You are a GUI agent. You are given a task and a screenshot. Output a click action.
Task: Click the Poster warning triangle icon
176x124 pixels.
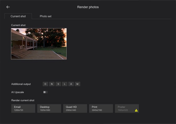[136, 110]
